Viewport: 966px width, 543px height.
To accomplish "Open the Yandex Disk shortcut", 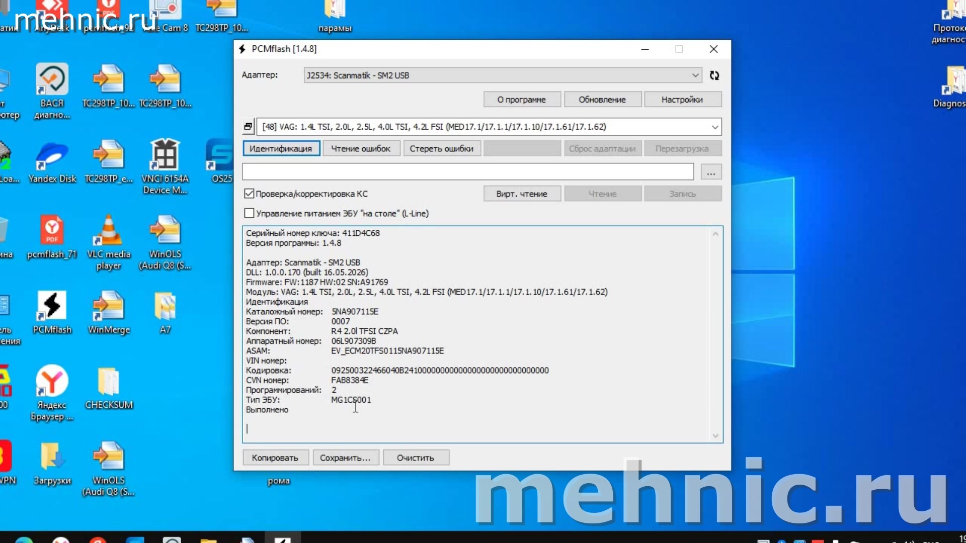I will pos(52,162).
